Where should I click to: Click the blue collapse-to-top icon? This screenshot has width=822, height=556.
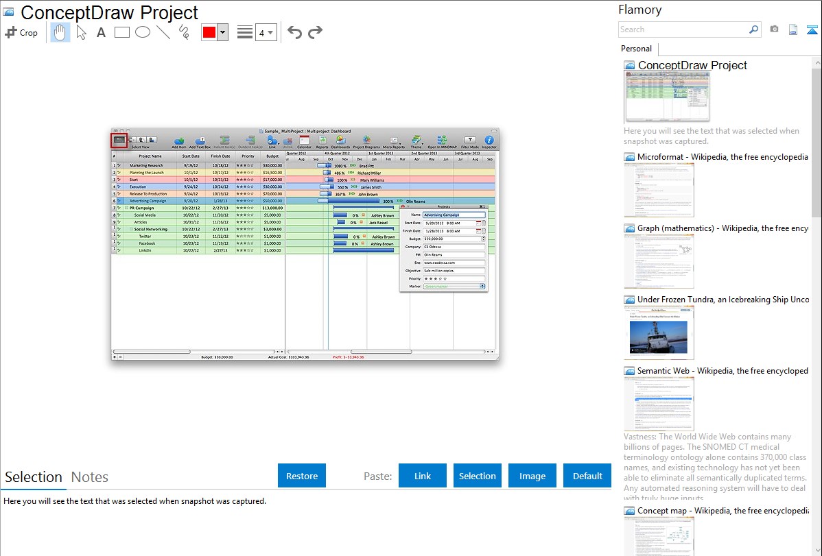812,29
